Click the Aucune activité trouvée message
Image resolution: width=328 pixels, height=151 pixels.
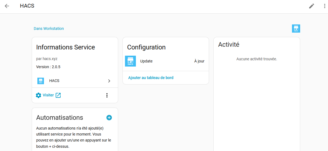point(257,59)
